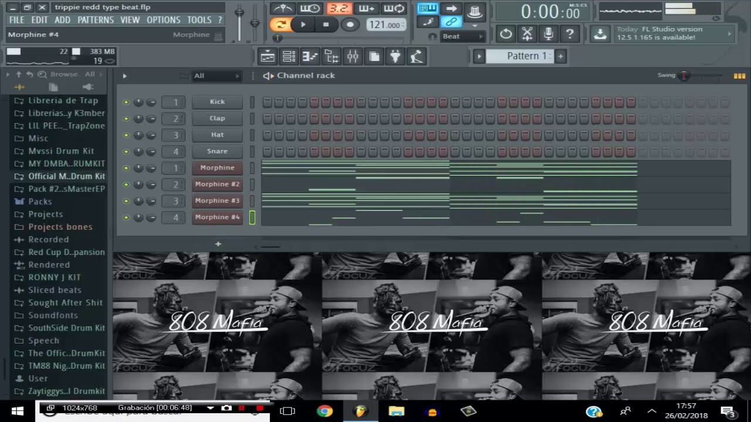Click the link/multilink controllers icon

coord(451,22)
